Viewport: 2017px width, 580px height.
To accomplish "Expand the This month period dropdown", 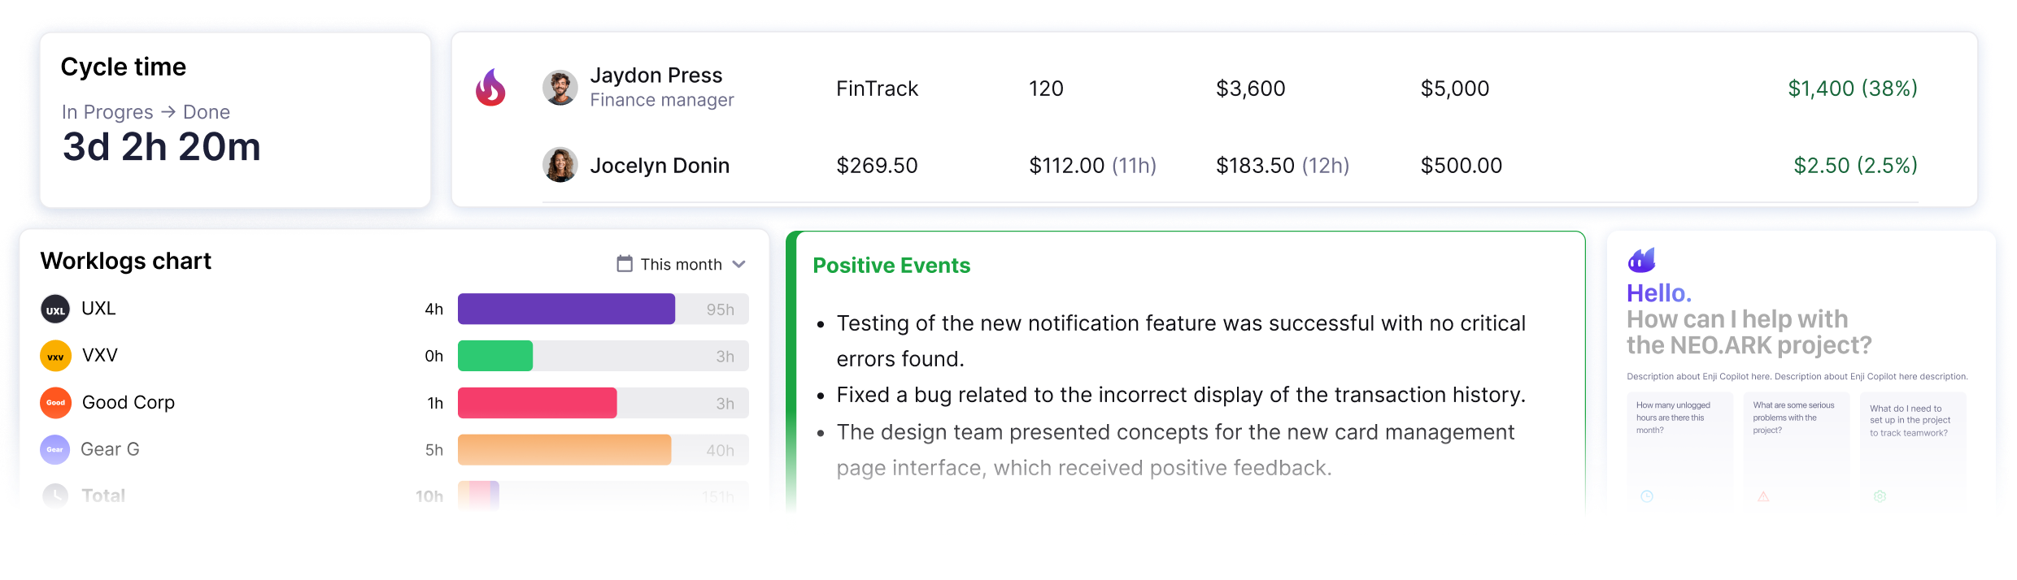I will 681,264.
